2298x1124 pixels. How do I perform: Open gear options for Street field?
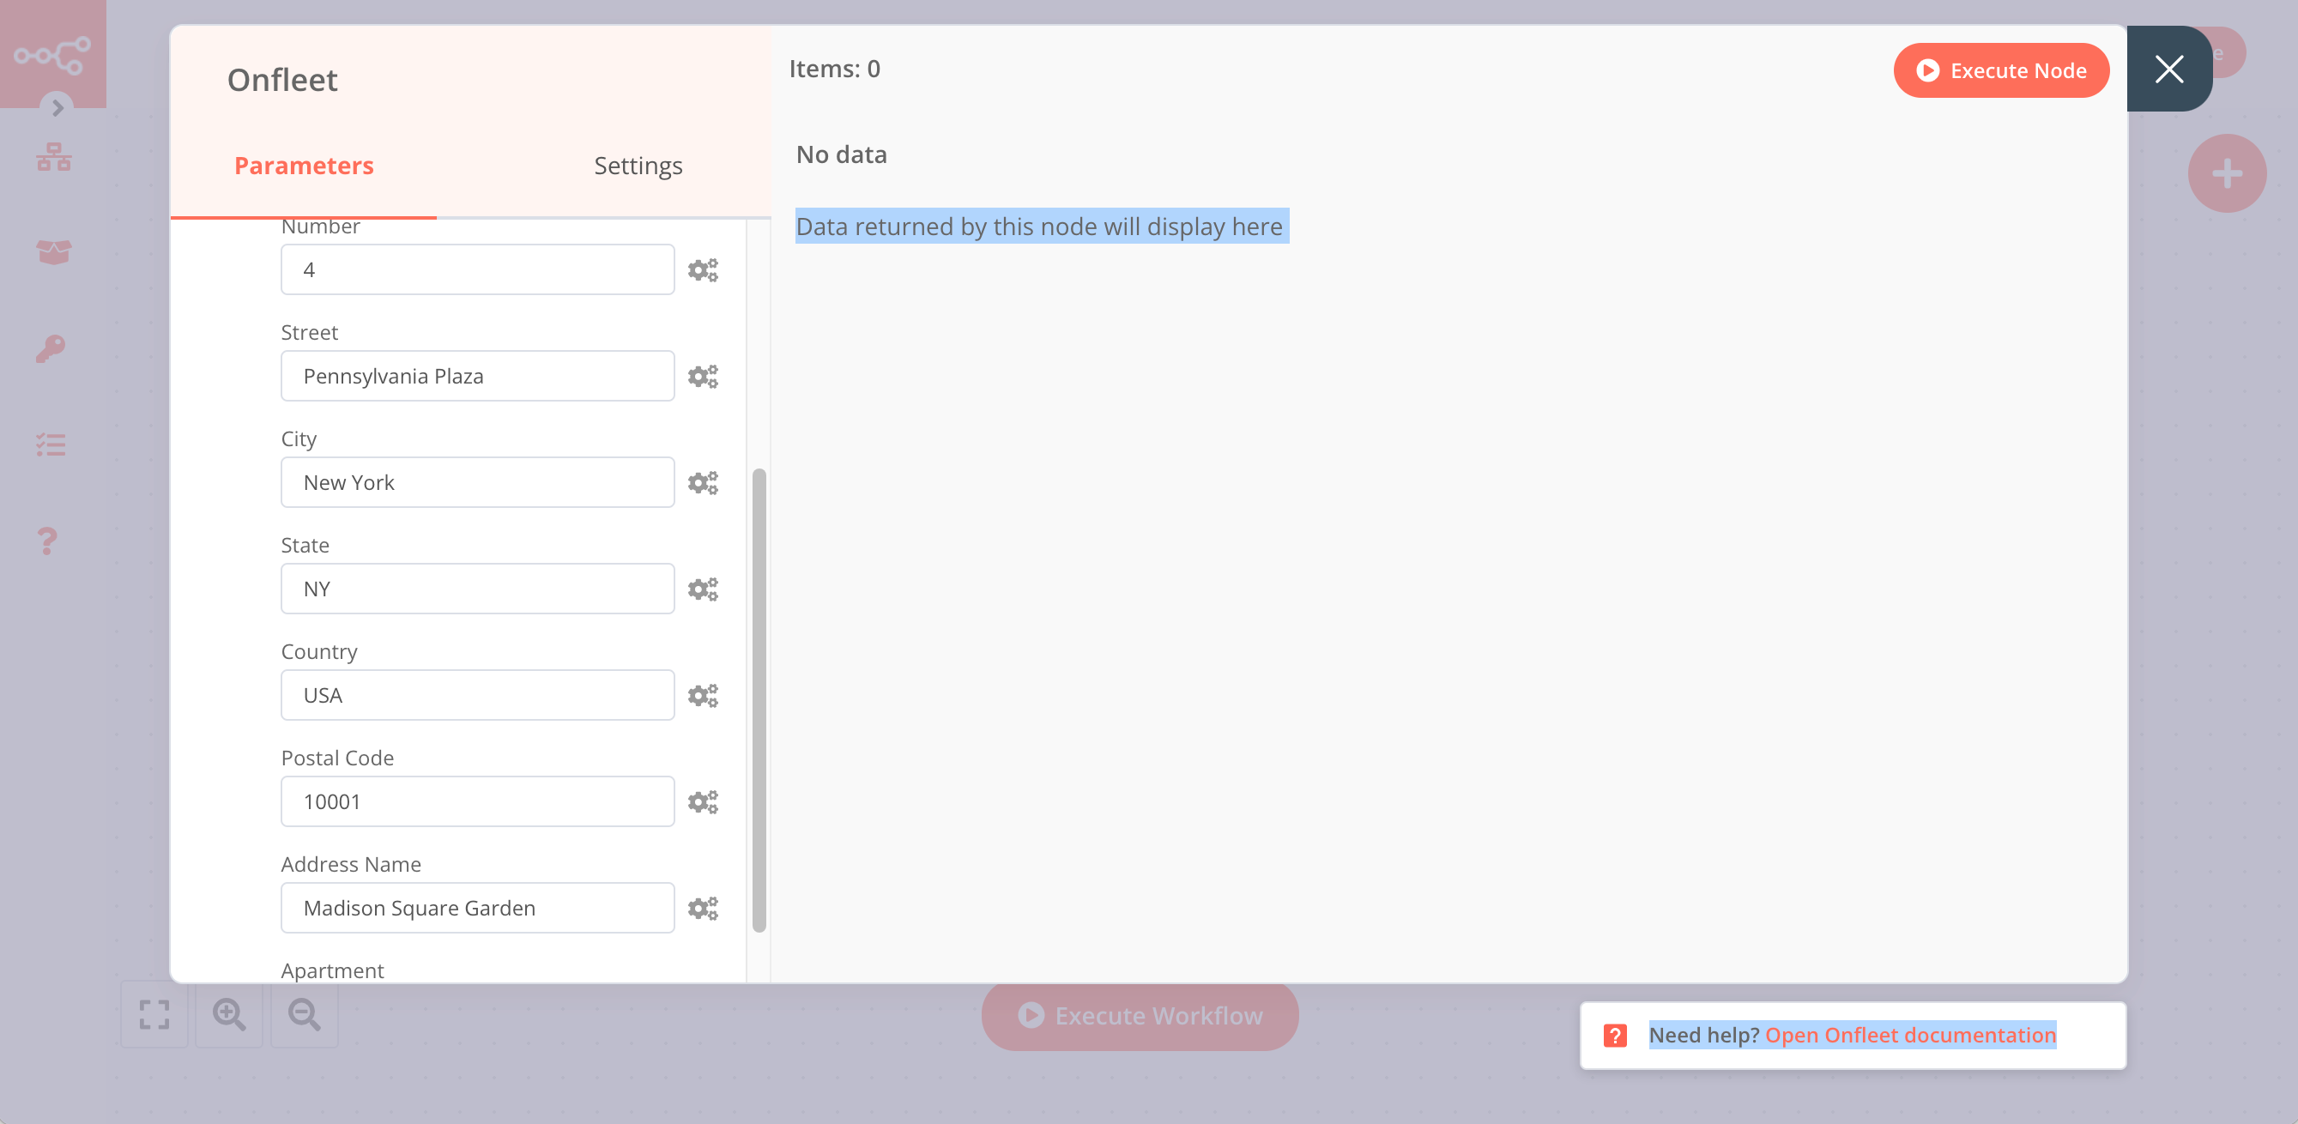pos(703,376)
